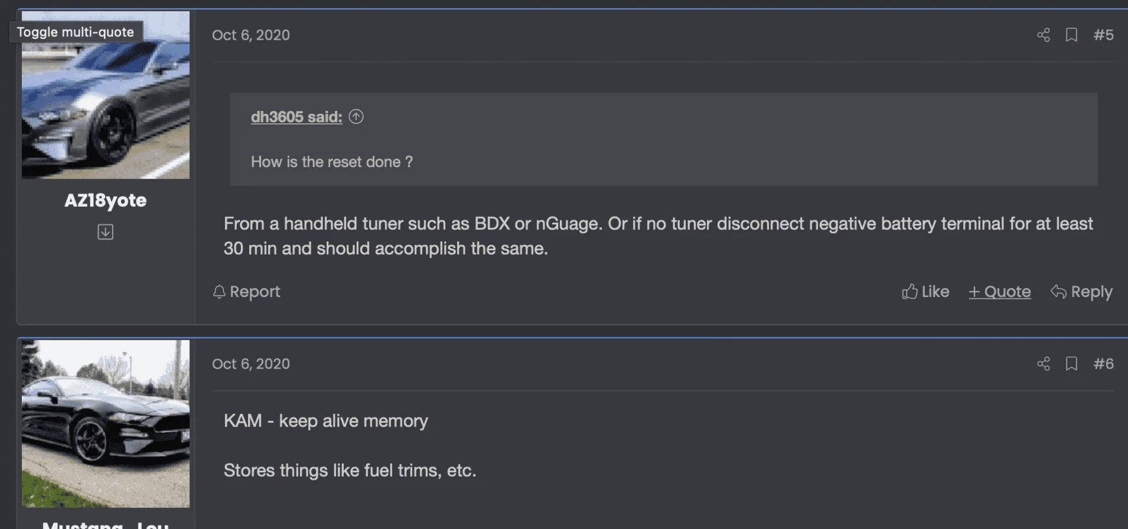Jump to quoted post via up-arrow circle

coord(356,117)
